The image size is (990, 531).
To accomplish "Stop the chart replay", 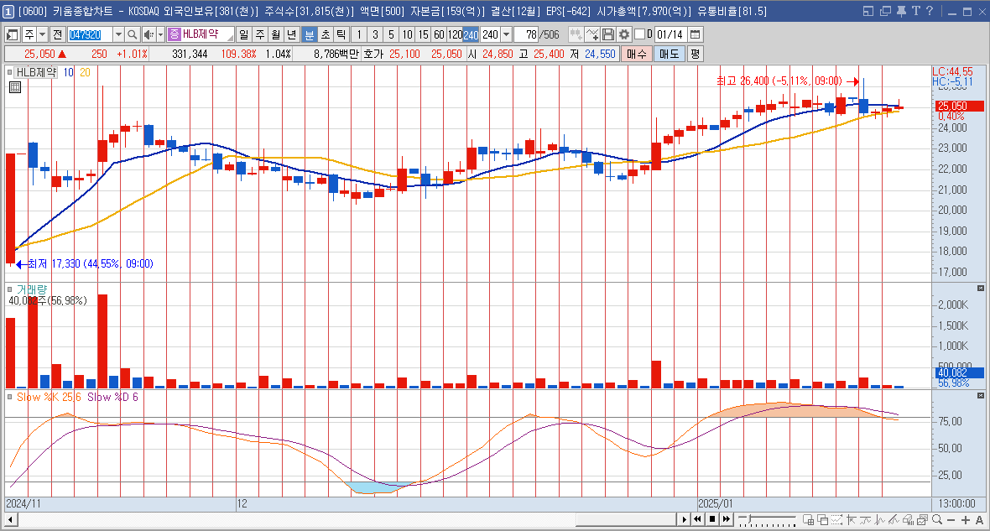I will click(712, 519).
